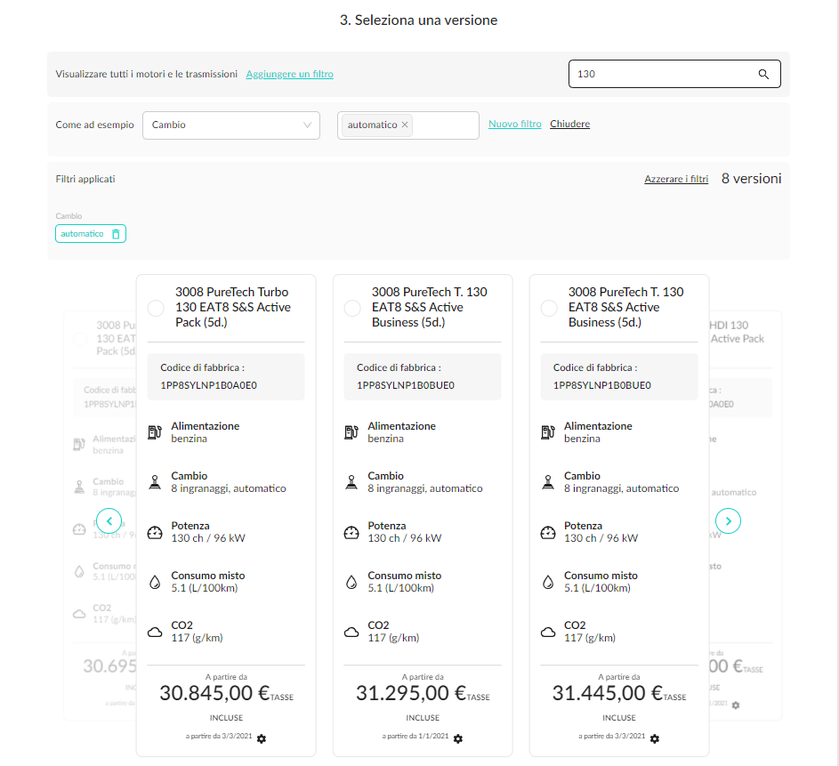
Task: Open the Cambio filter type dropdown
Action: tap(231, 125)
